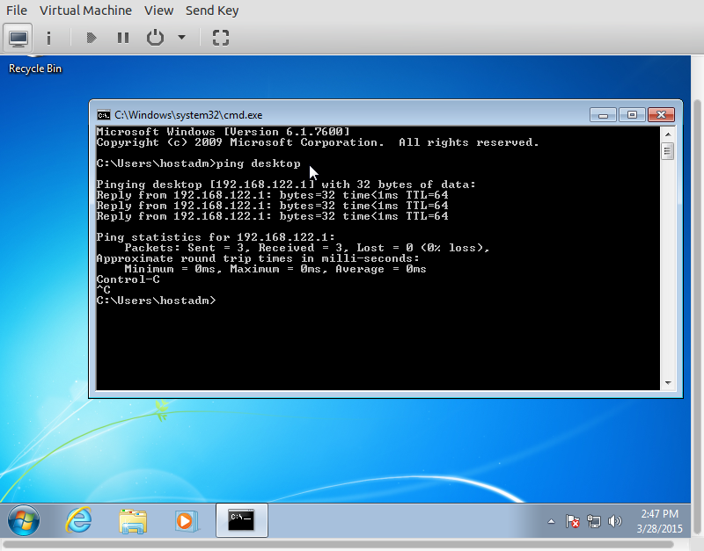Switch to fullscreen view icon

[x=221, y=38]
